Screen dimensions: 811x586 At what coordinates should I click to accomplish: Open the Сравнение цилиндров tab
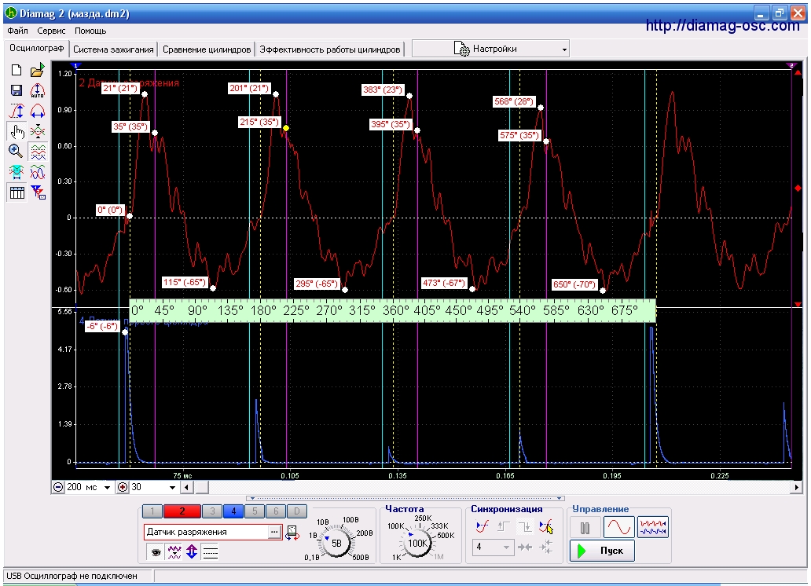click(x=207, y=49)
